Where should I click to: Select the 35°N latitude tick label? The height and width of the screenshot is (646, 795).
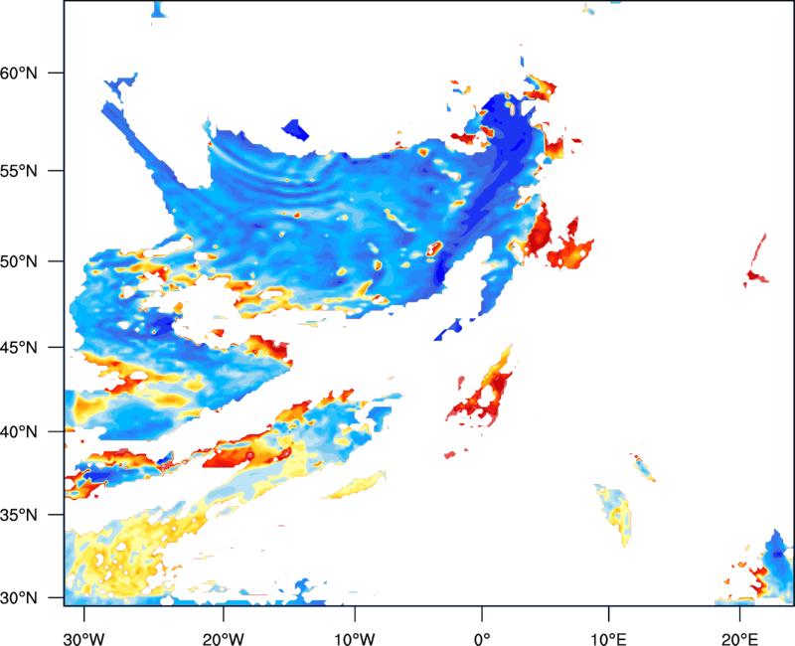(x=19, y=515)
